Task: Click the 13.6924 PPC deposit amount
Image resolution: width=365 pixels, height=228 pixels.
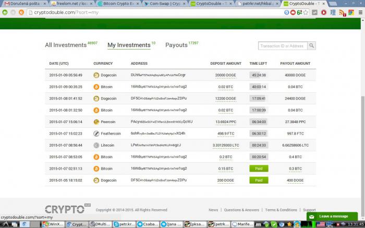Action: tap(226, 122)
